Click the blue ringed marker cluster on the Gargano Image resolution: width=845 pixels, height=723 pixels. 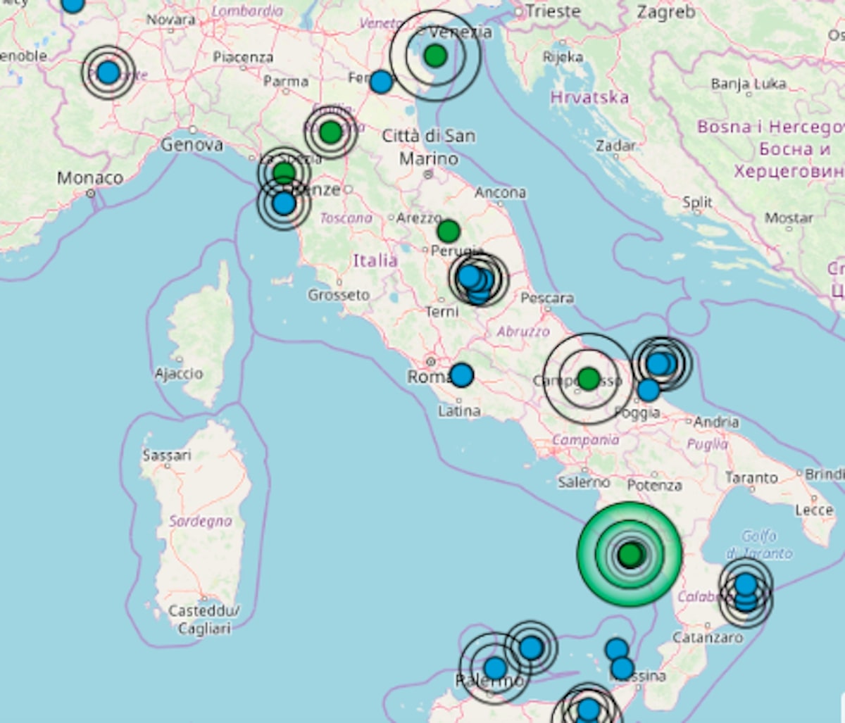point(661,363)
